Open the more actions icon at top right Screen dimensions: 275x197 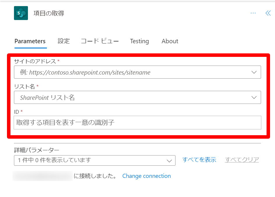tap(253, 13)
